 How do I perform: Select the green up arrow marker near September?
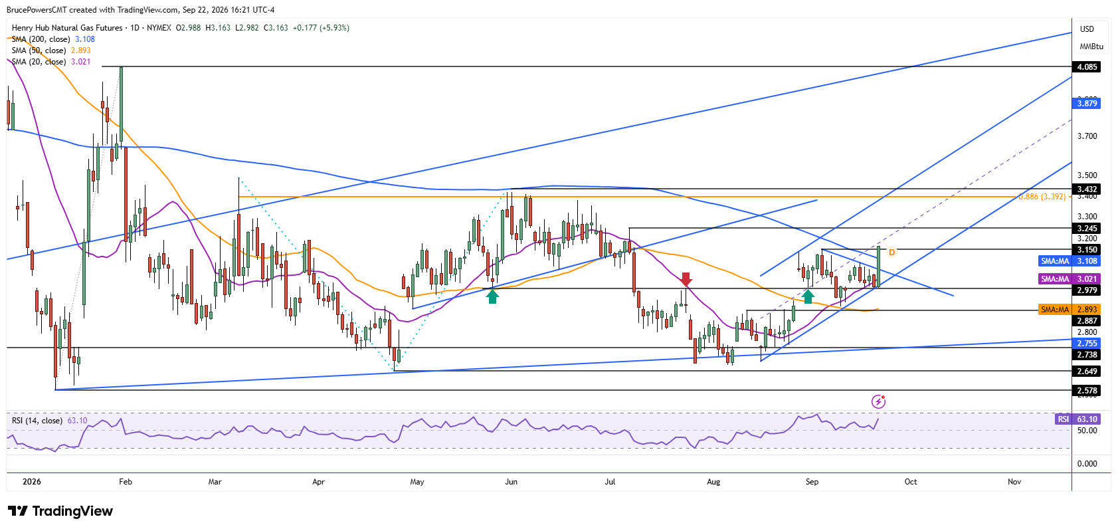point(808,296)
